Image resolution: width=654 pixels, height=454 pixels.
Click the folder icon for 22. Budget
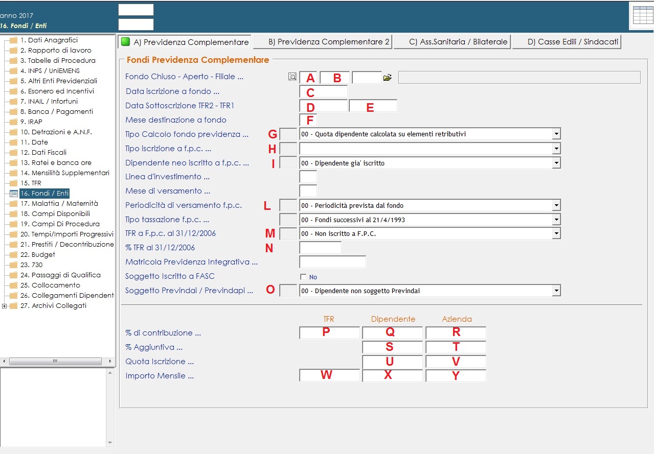pyautogui.click(x=13, y=255)
